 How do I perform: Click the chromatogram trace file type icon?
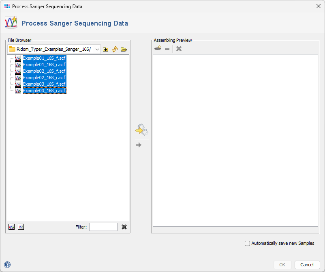point(11,227)
